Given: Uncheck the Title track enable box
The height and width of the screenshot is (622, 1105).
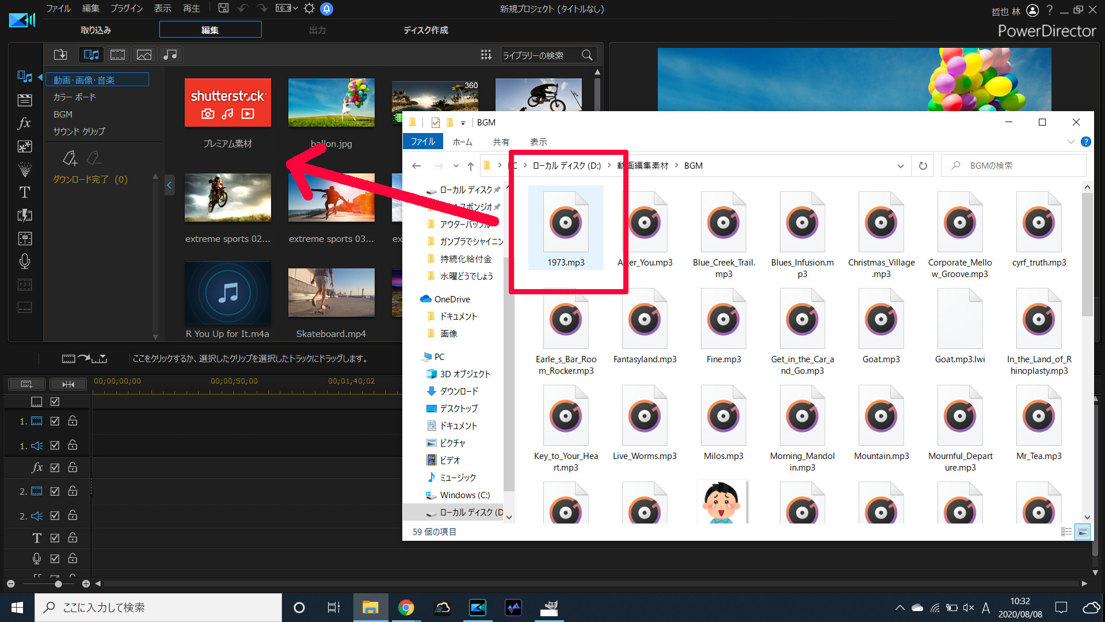Looking at the screenshot, I should coord(55,537).
